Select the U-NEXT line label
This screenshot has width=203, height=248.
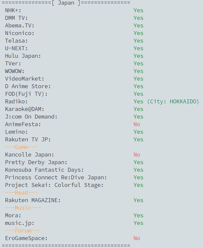pos(16,49)
